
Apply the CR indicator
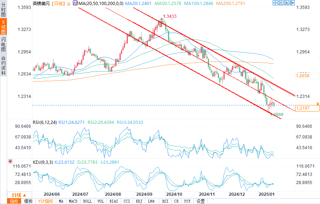(x=177, y=201)
